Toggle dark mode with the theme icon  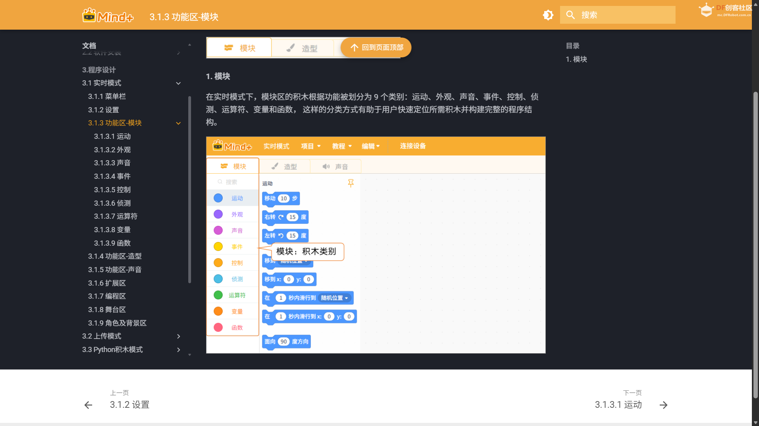pyautogui.click(x=548, y=15)
